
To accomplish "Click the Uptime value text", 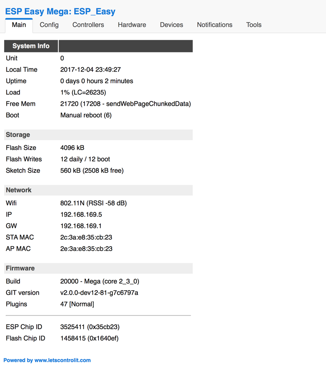I will pos(96,81).
